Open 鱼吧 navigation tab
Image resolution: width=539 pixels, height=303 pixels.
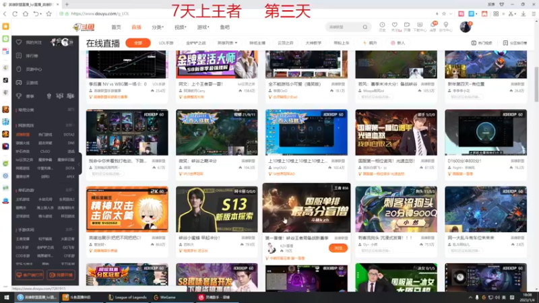coord(225,27)
